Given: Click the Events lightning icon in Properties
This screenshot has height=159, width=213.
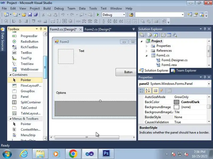Looking at the screenshot, I should point(162,91).
